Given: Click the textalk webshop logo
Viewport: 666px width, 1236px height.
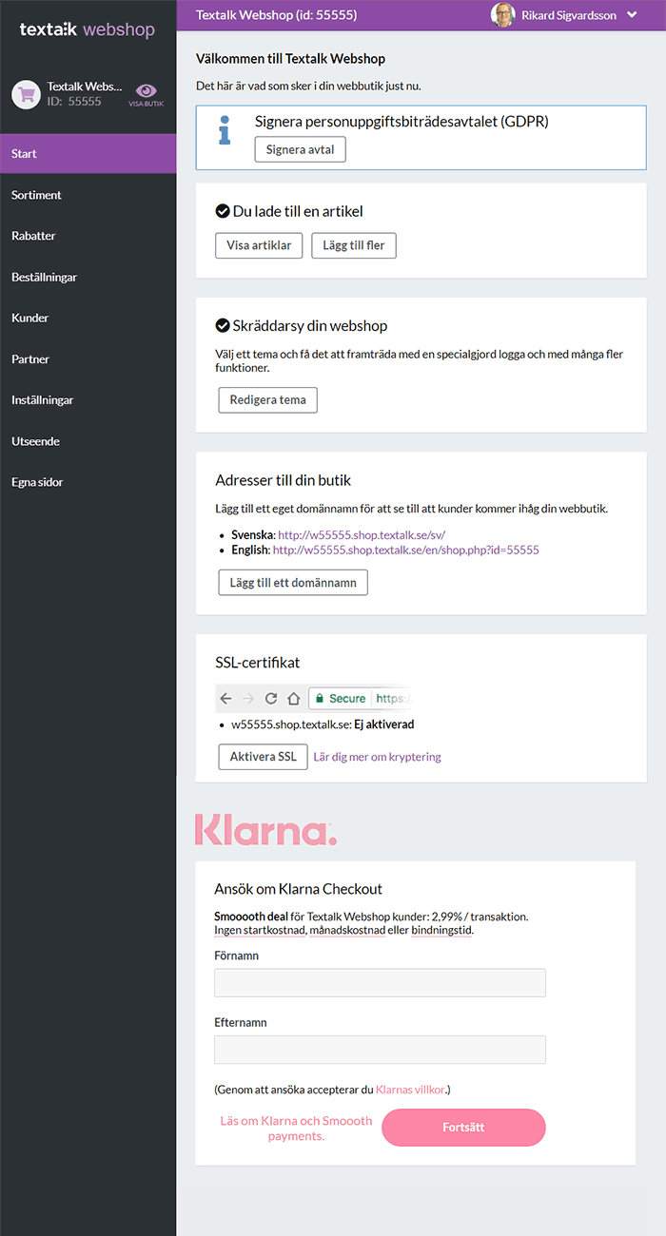Looking at the screenshot, I should tap(88, 30).
